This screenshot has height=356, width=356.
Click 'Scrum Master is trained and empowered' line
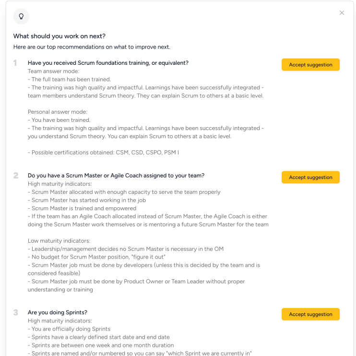(x=82, y=208)
